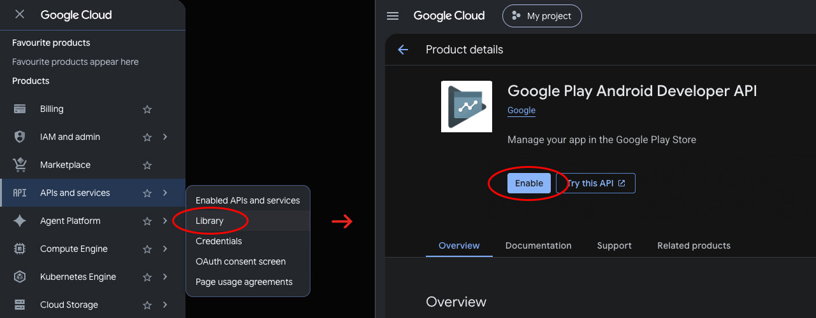
Task: Star IAM and admin as favourite
Action: click(x=147, y=137)
